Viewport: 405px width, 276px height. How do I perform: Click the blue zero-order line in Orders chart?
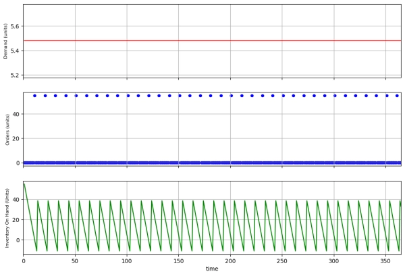(202, 163)
